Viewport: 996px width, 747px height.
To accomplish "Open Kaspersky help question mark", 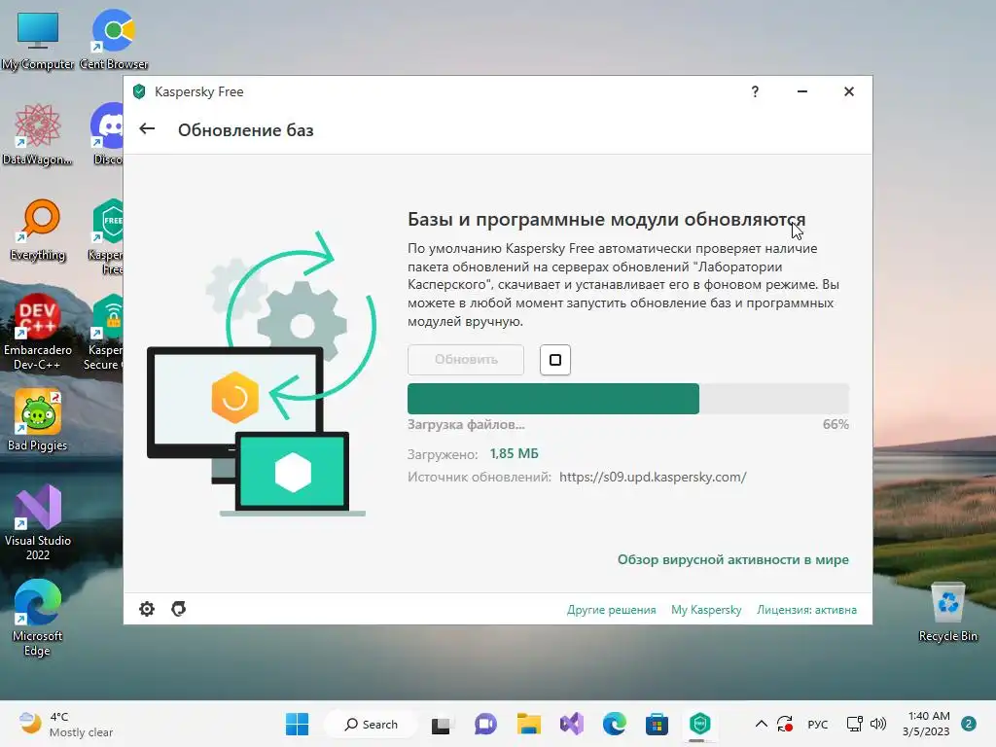I will (x=755, y=91).
